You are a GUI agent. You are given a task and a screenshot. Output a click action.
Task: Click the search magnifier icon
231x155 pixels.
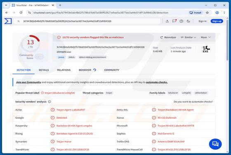click(x=19, y=21)
